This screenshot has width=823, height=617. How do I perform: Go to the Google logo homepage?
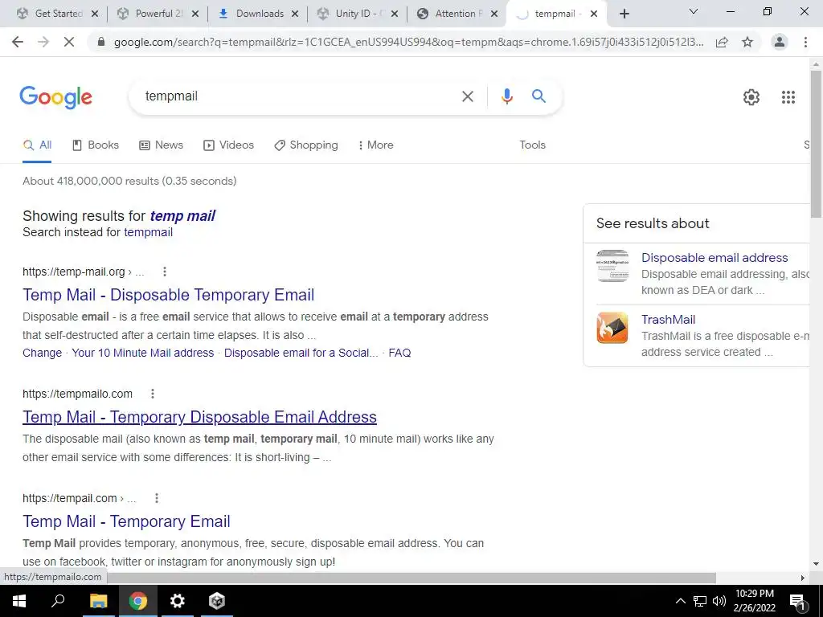click(x=55, y=97)
